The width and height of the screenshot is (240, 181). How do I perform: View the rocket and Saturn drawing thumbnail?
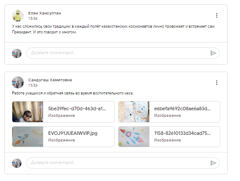(28, 137)
